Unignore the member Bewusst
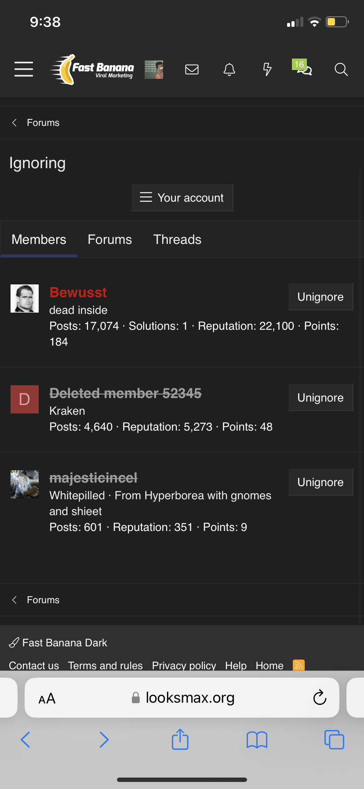 [x=320, y=297]
